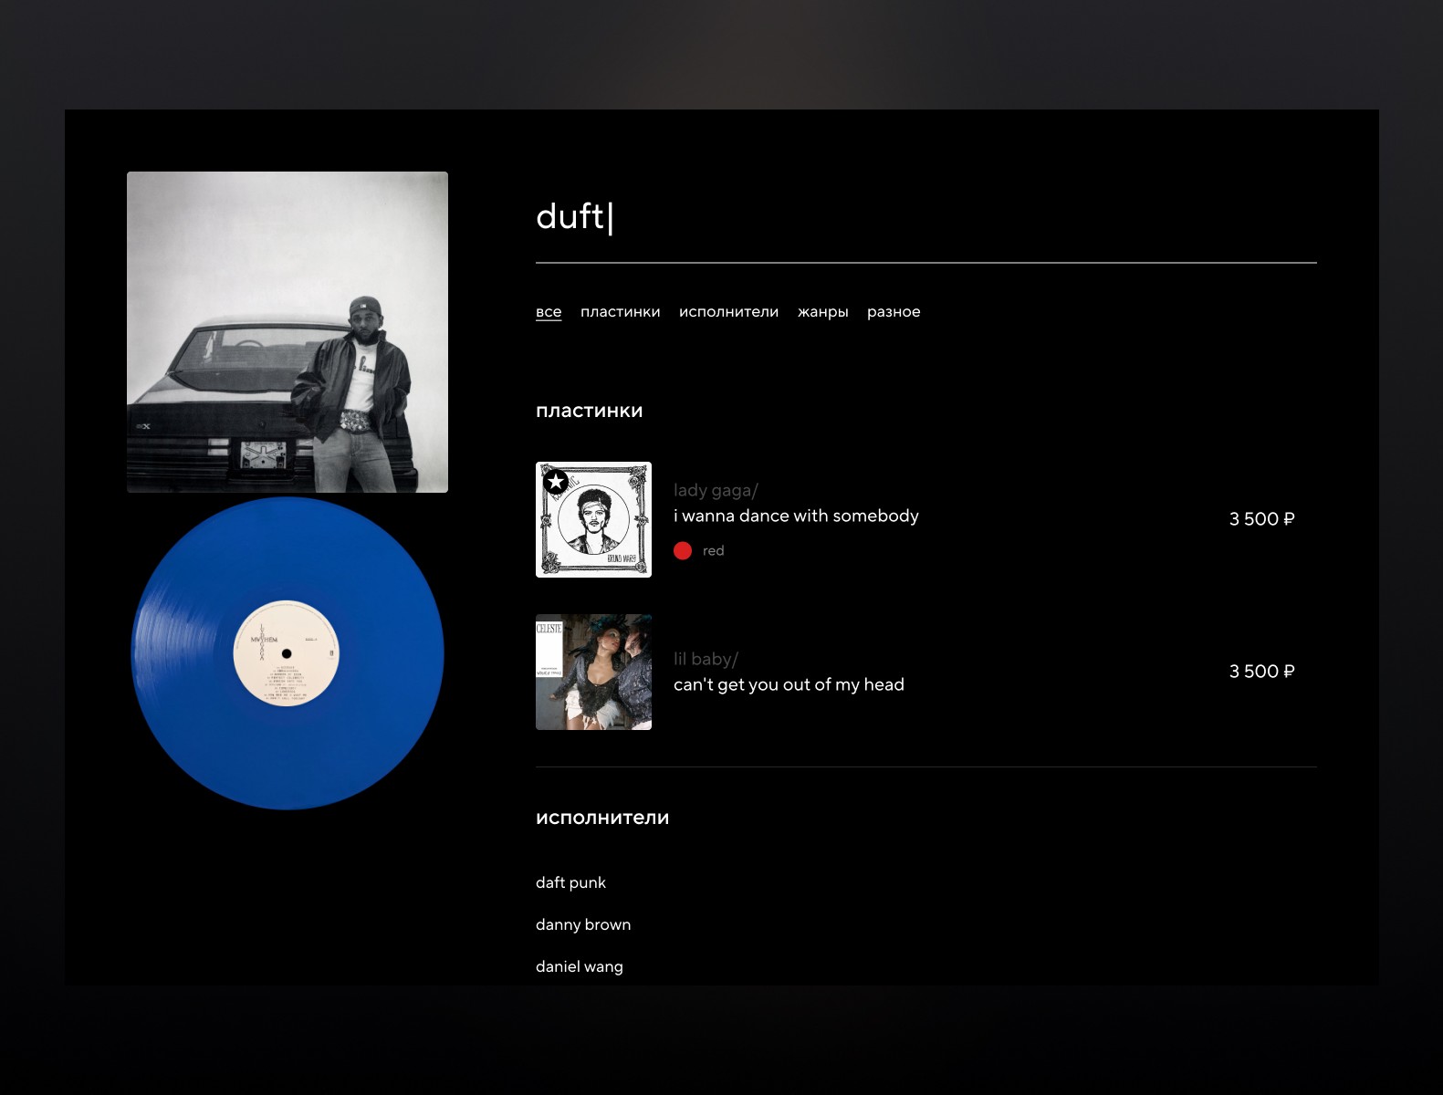Image resolution: width=1443 pixels, height=1095 pixels.
Task: Switch to the разное tab
Action: [894, 312]
